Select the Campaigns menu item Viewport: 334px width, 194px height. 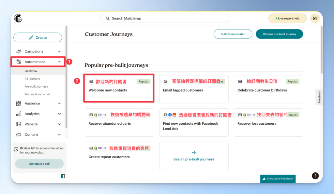38,51
